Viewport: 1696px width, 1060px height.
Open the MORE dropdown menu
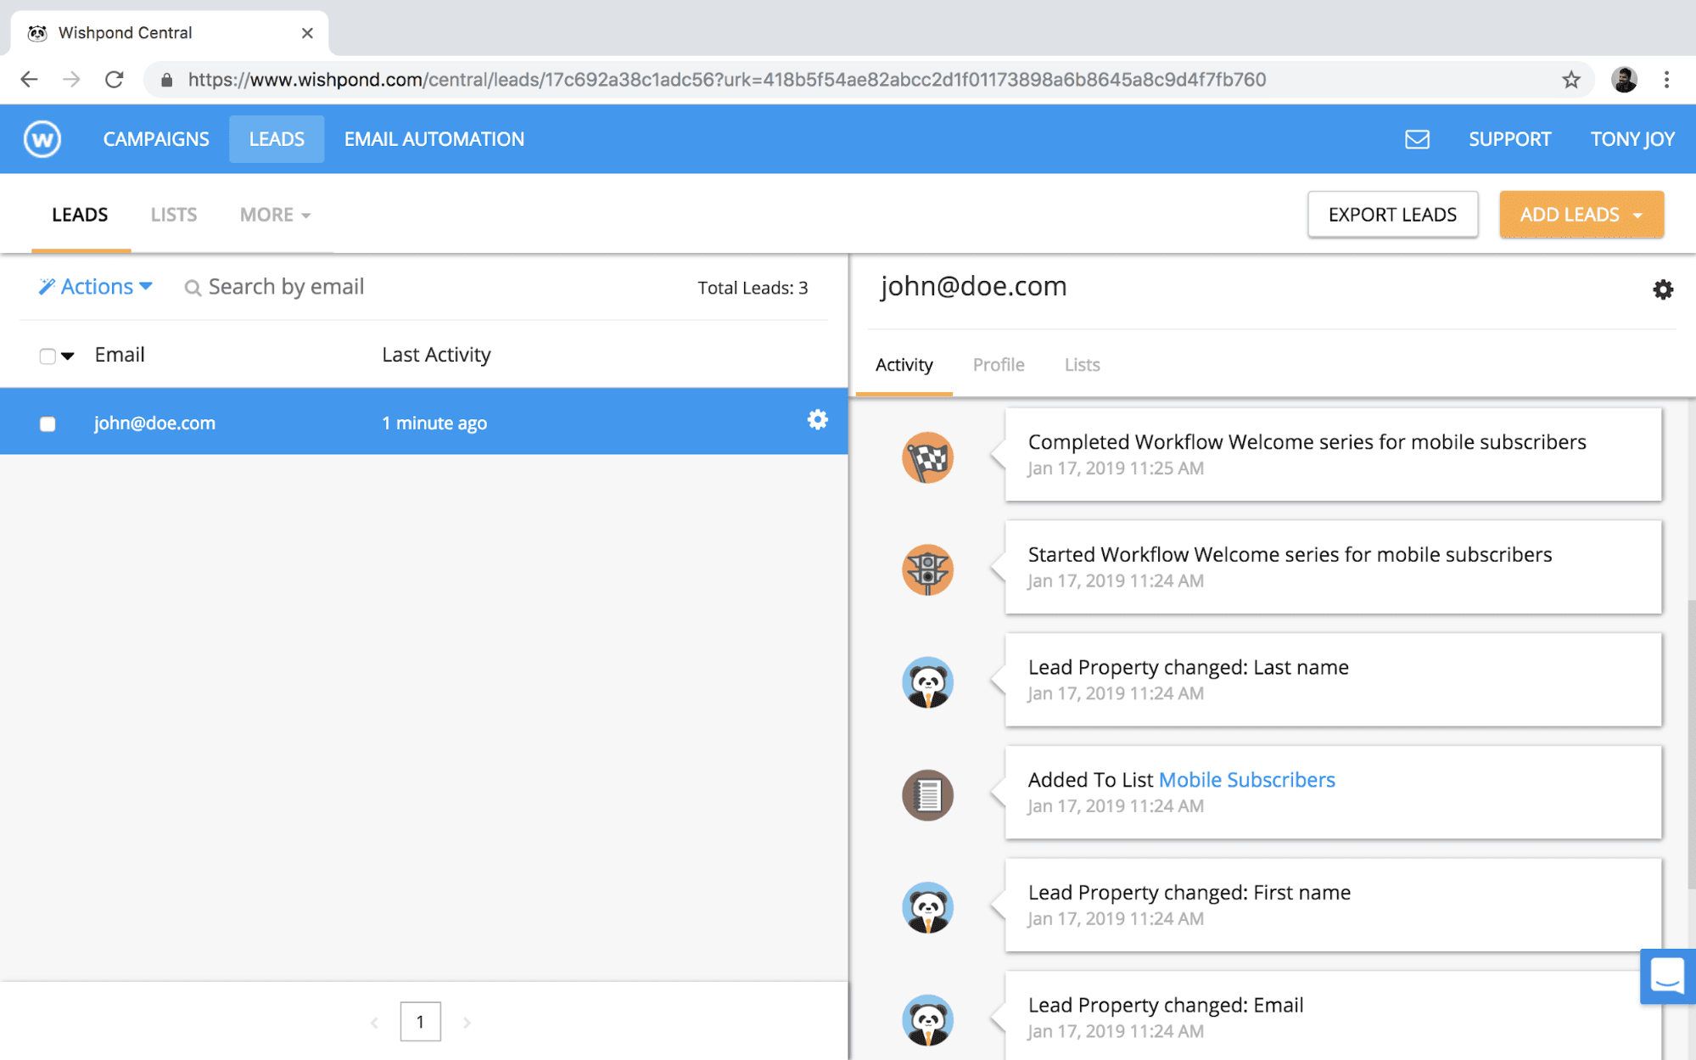tap(275, 215)
